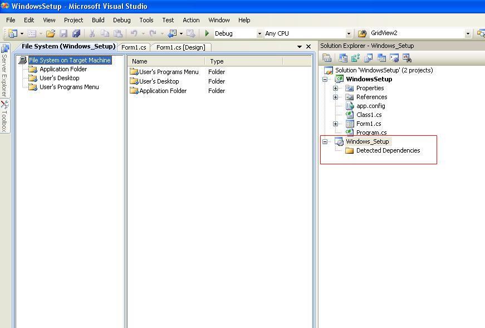
Task: Click the Server Explorer sidebar icon
Action: click(5, 48)
